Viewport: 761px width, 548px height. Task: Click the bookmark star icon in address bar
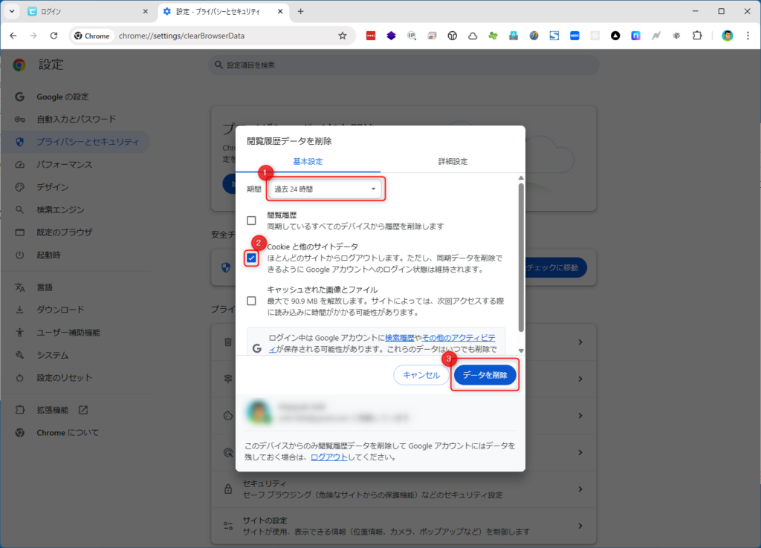(x=343, y=36)
